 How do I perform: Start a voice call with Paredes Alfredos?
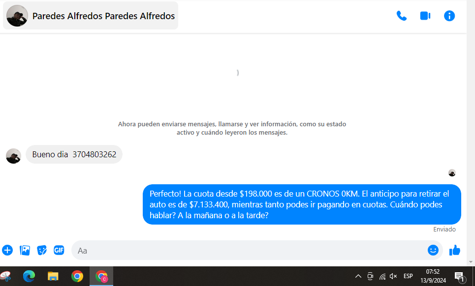pyautogui.click(x=401, y=16)
